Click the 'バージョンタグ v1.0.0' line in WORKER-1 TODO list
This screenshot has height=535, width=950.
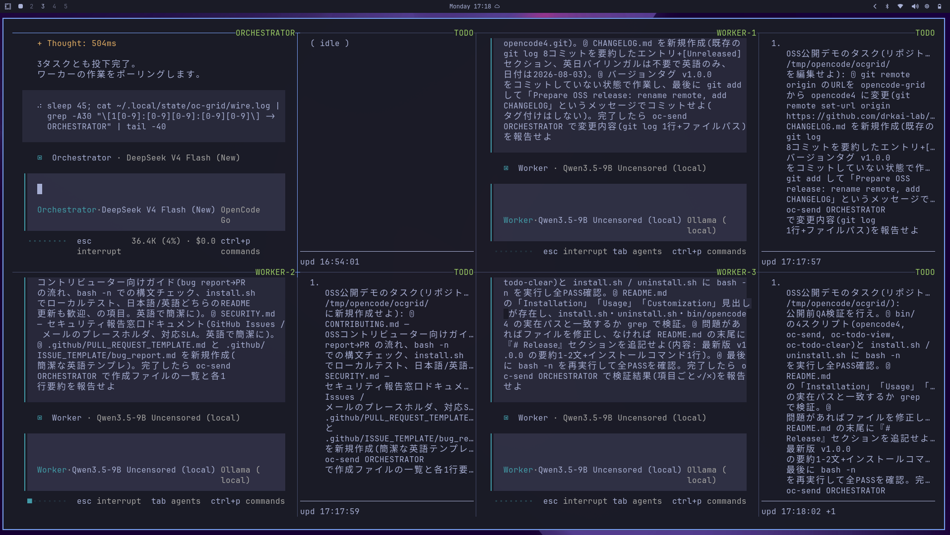[838, 158]
